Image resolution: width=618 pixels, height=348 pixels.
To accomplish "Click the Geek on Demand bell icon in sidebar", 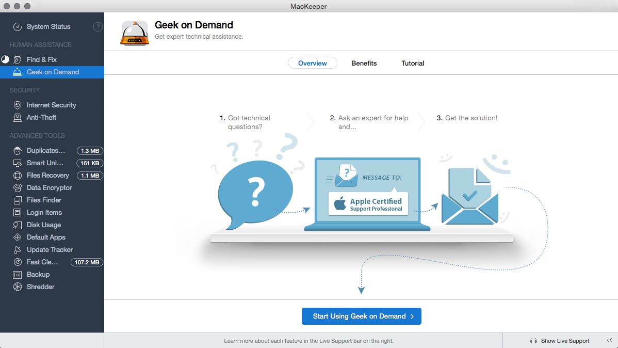I will click(x=18, y=72).
